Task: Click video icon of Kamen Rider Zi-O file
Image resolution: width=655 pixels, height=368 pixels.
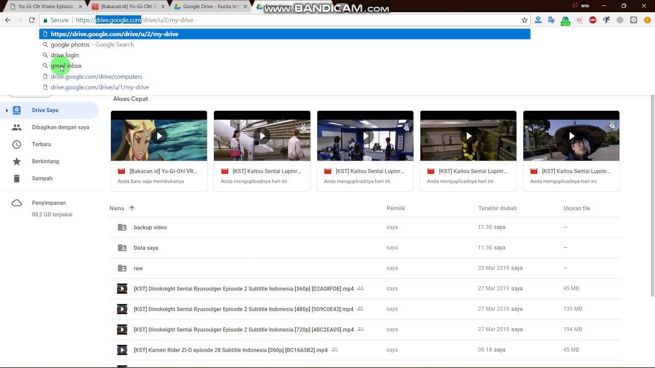Action: click(122, 350)
